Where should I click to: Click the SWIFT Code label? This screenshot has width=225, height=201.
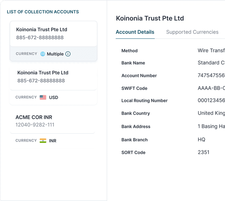[134, 88]
